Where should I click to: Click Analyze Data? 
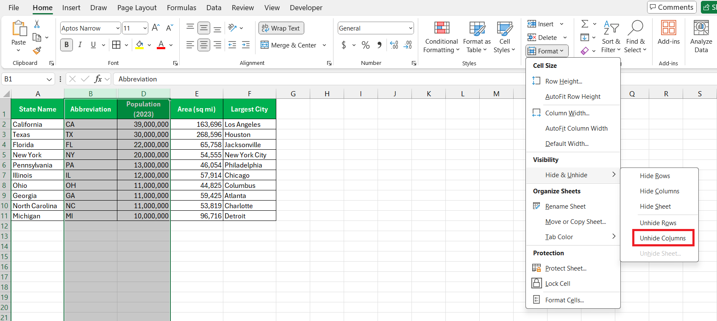tap(701, 37)
